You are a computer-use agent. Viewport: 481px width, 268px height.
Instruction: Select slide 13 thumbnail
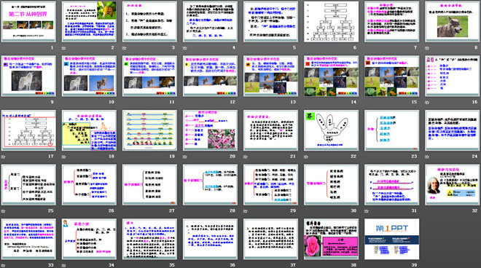tap(271, 76)
